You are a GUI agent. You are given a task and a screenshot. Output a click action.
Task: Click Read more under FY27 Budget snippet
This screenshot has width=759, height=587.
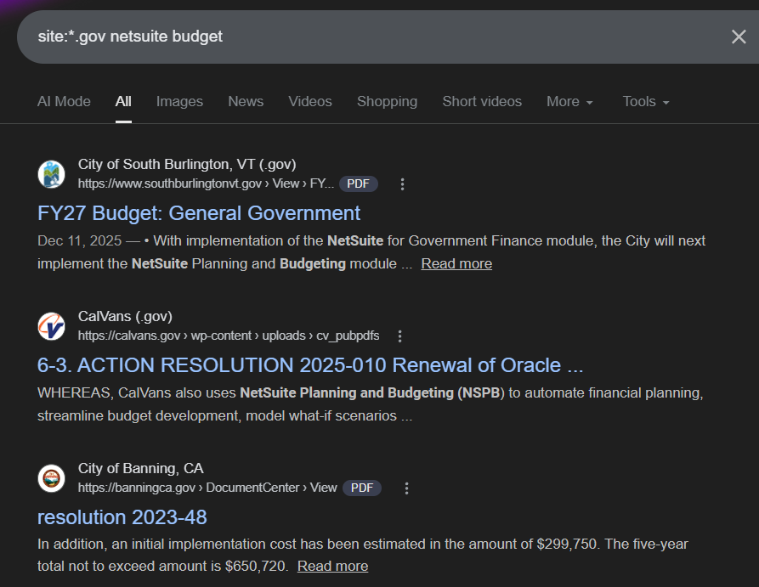pos(456,264)
